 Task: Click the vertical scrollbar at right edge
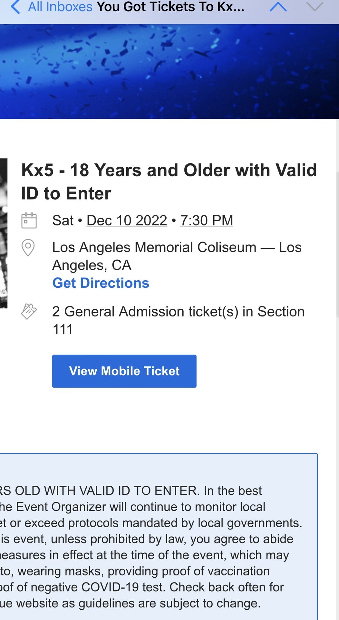(x=337, y=220)
